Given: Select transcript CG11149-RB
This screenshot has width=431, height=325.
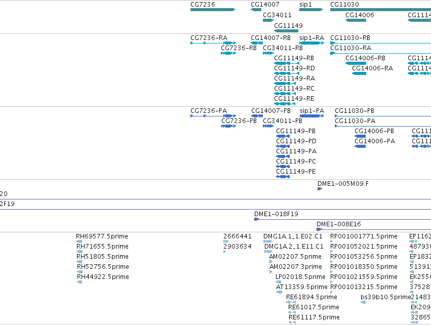Looking at the screenshot, I should (287, 63).
